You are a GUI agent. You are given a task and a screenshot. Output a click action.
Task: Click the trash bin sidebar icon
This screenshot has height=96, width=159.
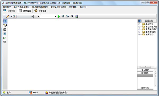(x=5, y=42)
